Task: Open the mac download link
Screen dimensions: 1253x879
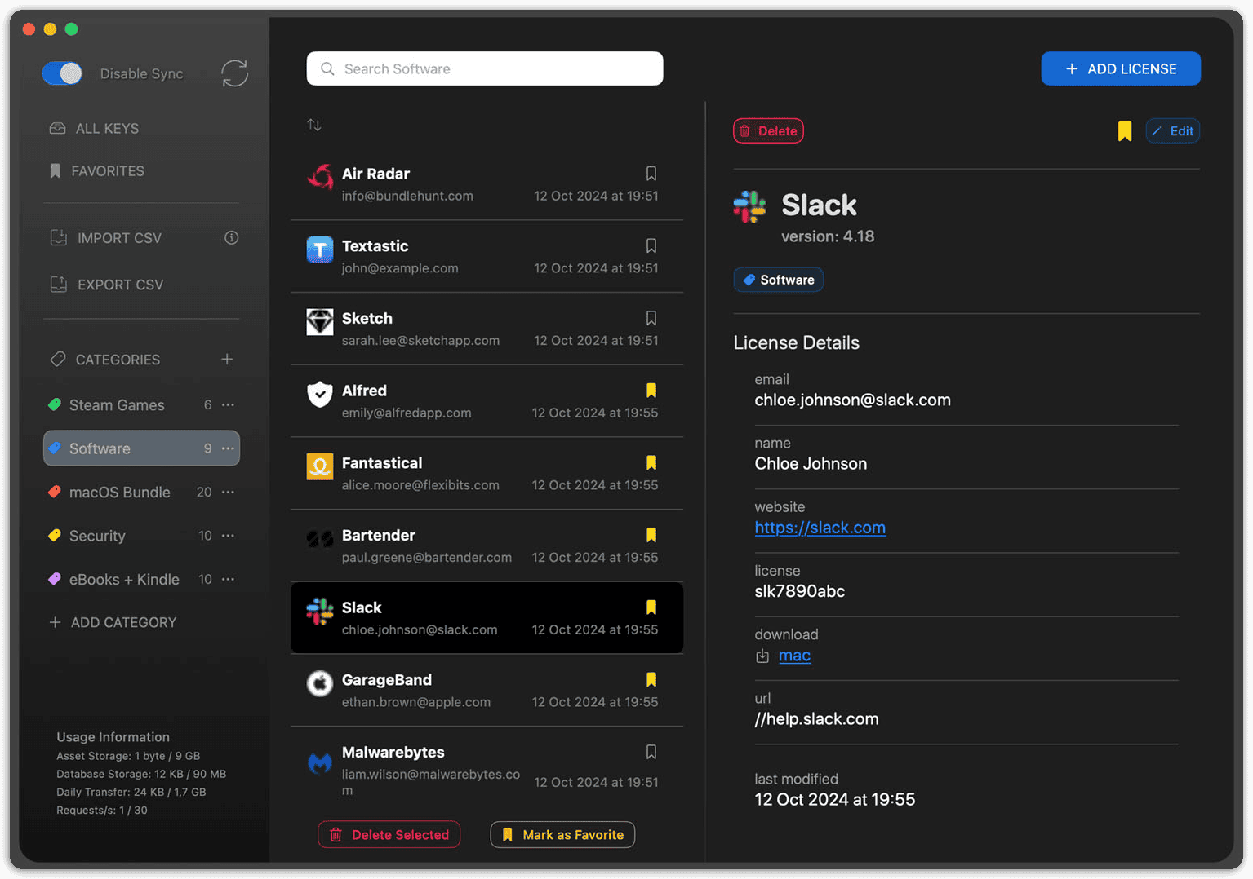Action: 794,656
